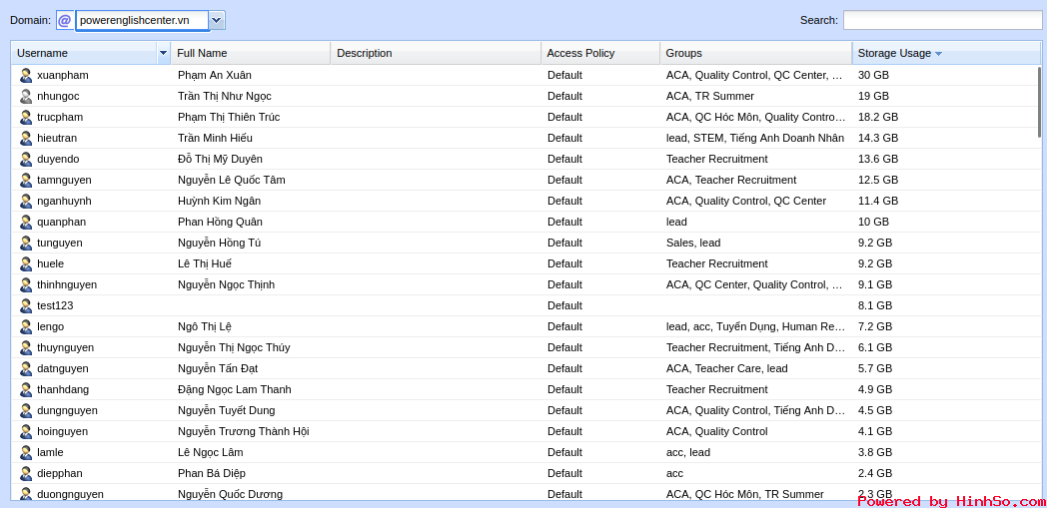Viewport: 1047px width, 508px height.
Task: Select the name Trần Minh Hiếu
Action: [215, 138]
